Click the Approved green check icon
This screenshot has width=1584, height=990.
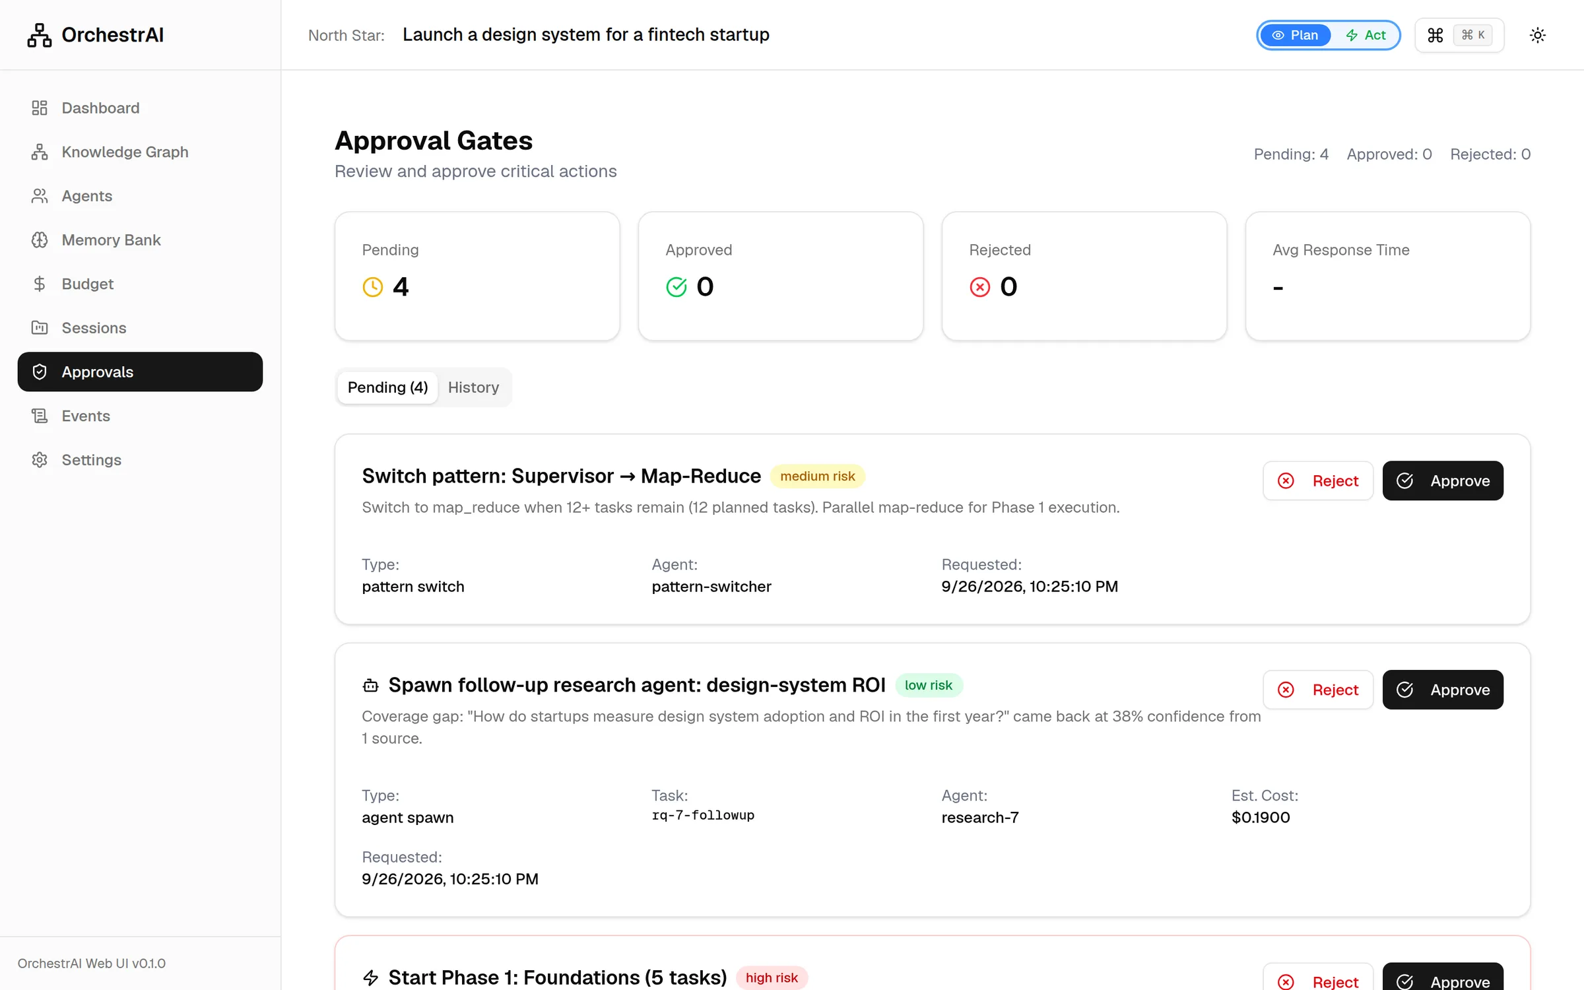pos(676,287)
